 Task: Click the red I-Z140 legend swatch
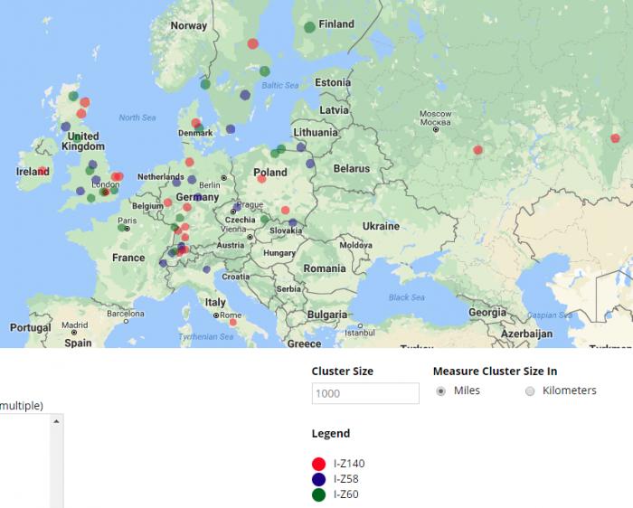(x=318, y=464)
